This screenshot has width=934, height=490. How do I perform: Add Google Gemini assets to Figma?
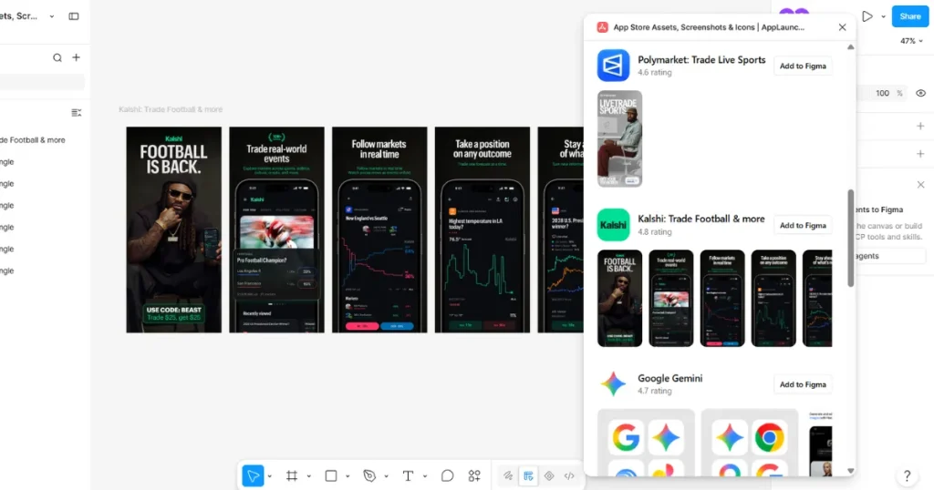click(x=803, y=384)
